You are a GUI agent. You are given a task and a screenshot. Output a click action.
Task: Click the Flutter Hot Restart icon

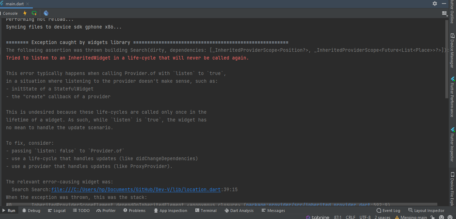[x=34, y=13]
